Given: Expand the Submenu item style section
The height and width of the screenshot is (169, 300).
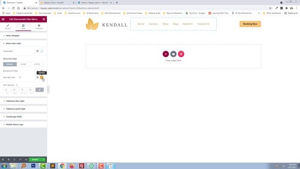Looking at the screenshot, I should point(23,101).
